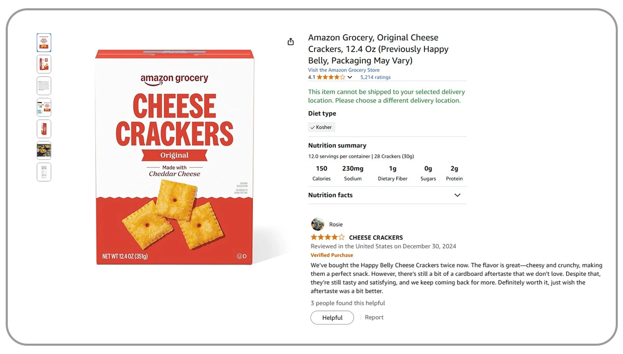Click the checkmark on the Kosher badge

[313, 127]
